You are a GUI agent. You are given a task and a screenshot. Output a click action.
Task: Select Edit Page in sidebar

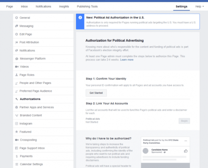[x=43, y=34]
